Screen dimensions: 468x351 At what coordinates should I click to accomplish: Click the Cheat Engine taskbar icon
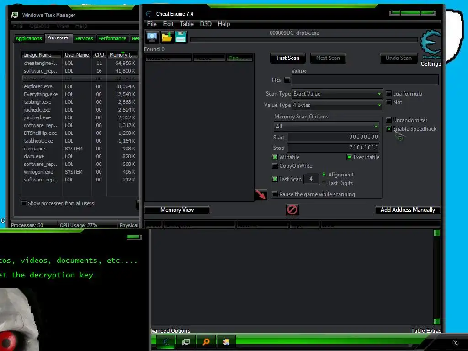pyautogui.click(x=166, y=342)
